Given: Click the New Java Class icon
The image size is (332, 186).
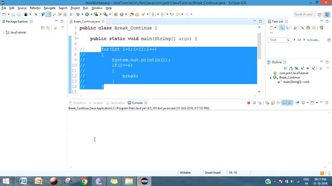Looking at the screenshot, I should 122,14.
